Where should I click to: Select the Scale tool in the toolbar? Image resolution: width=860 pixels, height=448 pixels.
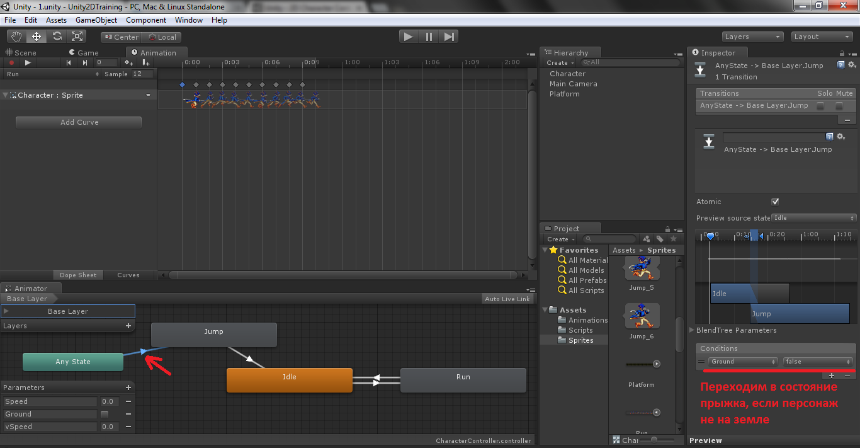click(77, 37)
